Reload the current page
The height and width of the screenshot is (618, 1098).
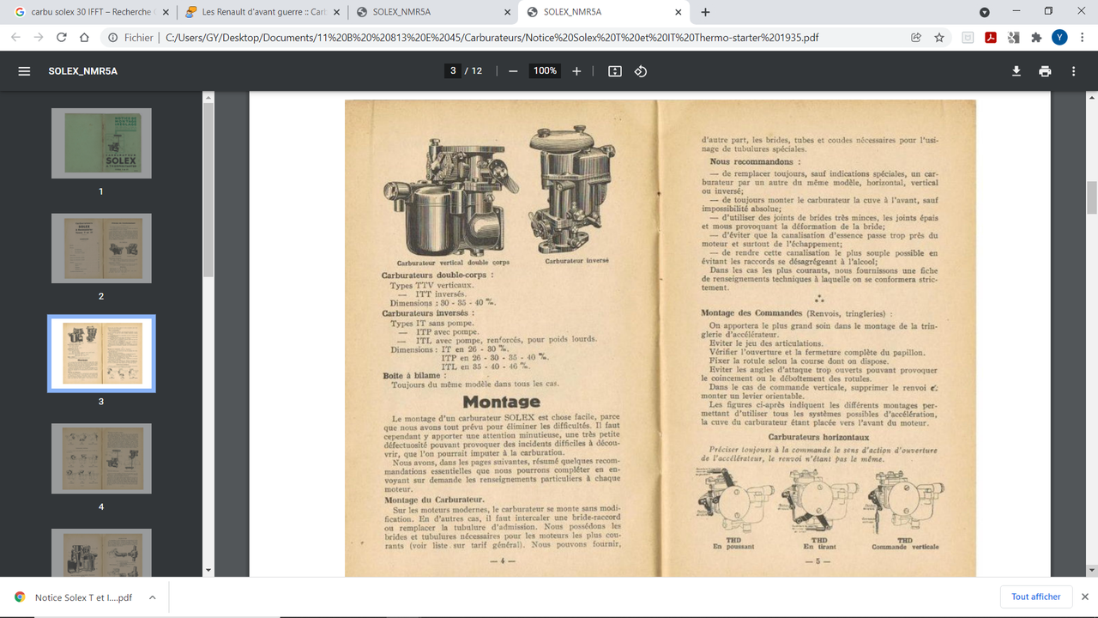click(x=62, y=38)
